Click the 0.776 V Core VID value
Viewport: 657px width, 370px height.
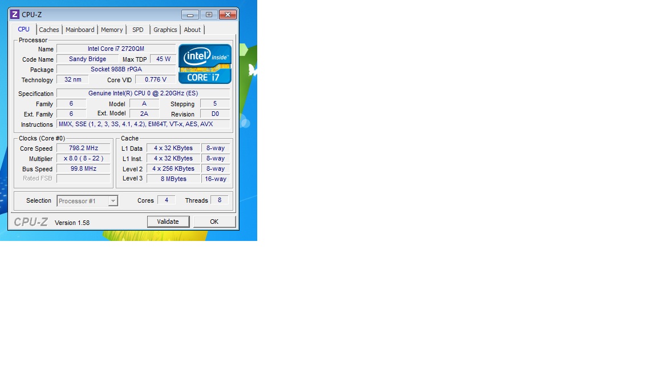(156, 80)
